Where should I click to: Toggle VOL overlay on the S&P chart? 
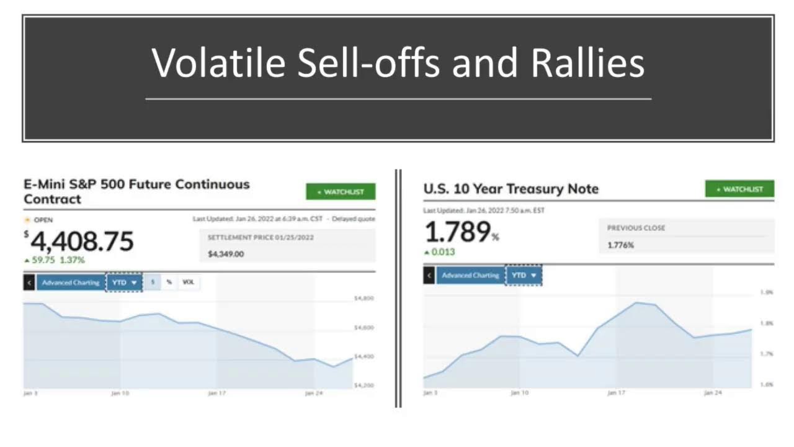(188, 282)
